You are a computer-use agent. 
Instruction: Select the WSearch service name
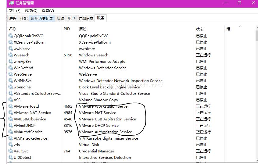pos(21,55)
